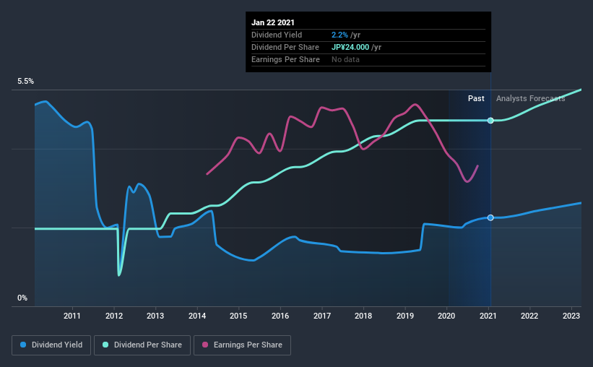Click the 2.2% /yr value in tooltip

(x=346, y=35)
